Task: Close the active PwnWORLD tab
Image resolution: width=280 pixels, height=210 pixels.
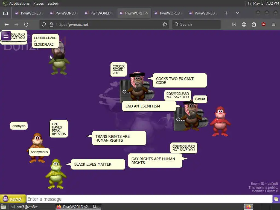Action: (147, 13)
